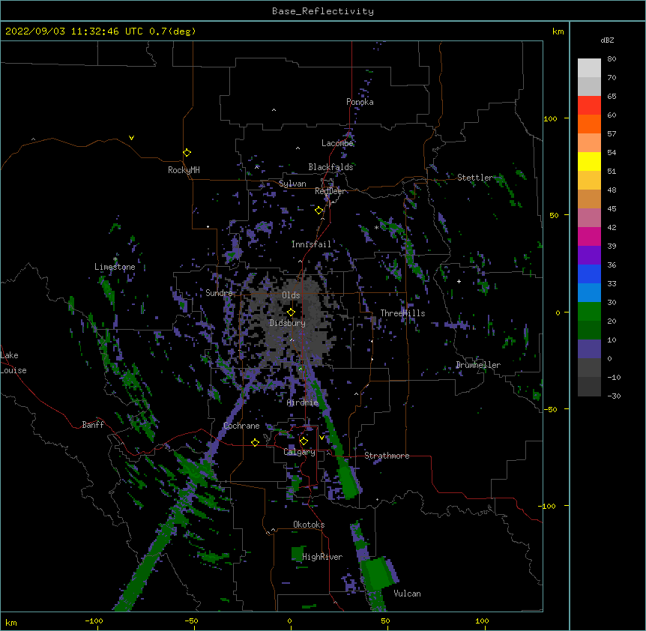The image size is (646, 631).
Task: Click the yellow diamond marker above the Calgary label
Action: pos(304,441)
